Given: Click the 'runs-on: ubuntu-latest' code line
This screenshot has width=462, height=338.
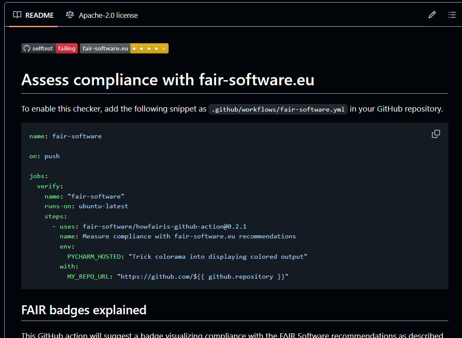Looking at the screenshot, I should 86,206.
